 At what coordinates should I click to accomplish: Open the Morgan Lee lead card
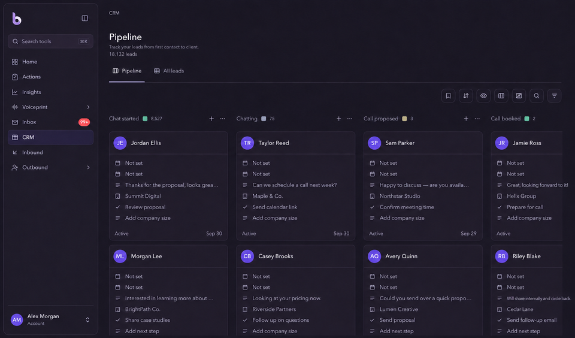168,290
